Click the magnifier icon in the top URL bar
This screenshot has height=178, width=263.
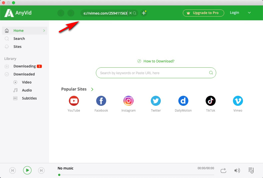[x=135, y=13]
